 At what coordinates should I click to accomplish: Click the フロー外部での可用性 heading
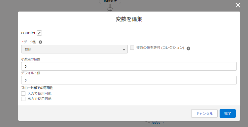click(37, 88)
